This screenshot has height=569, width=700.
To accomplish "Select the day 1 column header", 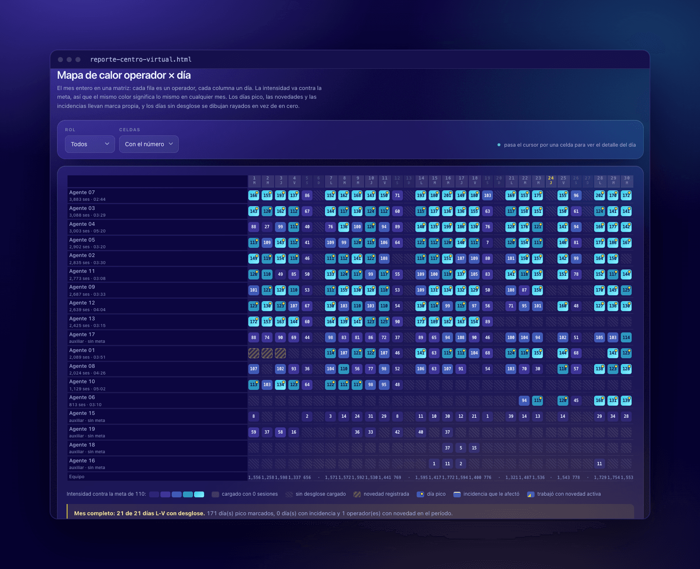I will (x=254, y=180).
